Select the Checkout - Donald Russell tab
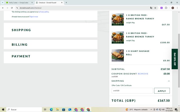This screenshot has width=180, height=112. [48, 3]
